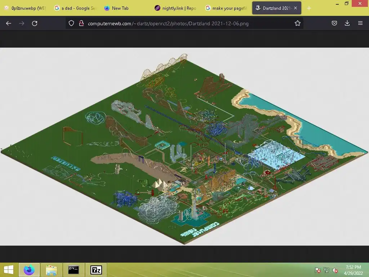Go back to the previous page
Image resolution: width=369 pixels, height=277 pixels.
(x=9, y=23)
